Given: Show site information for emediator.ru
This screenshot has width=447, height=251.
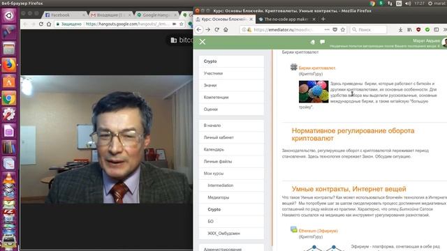Looking at the screenshot, I should pyautogui.click(x=244, y=29).
